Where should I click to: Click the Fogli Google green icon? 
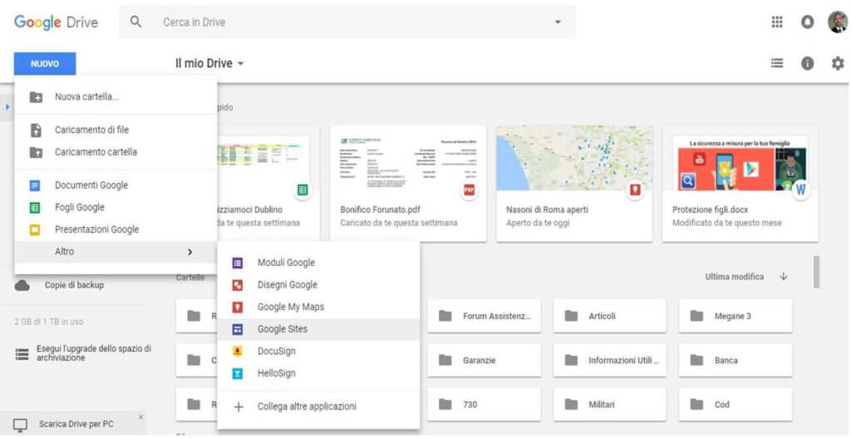coord(35,208)
